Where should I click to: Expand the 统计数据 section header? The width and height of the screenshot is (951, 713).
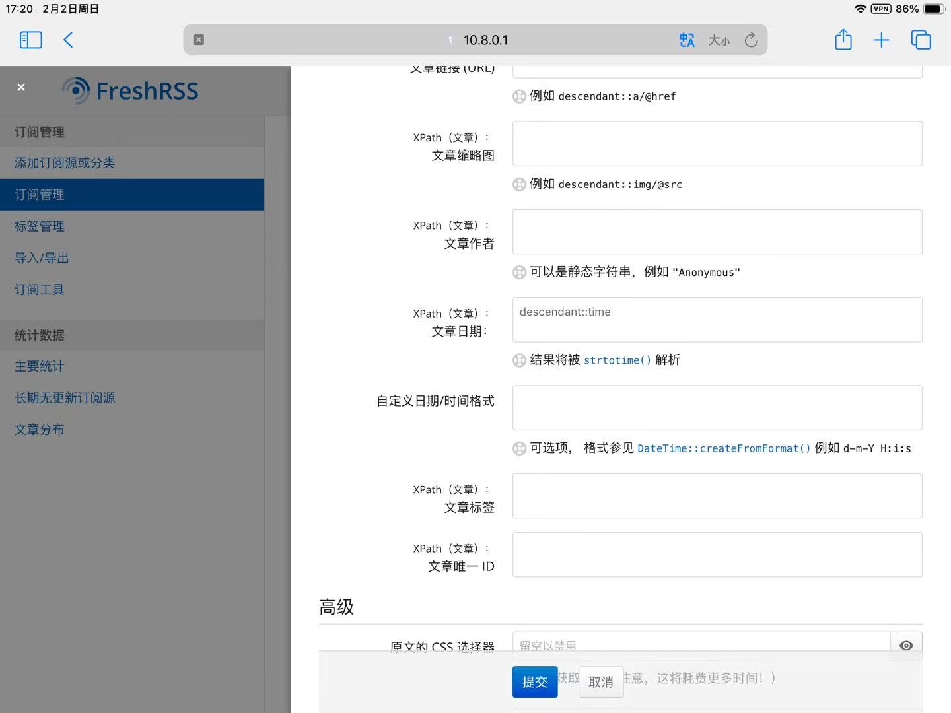(x=38, y=335)
